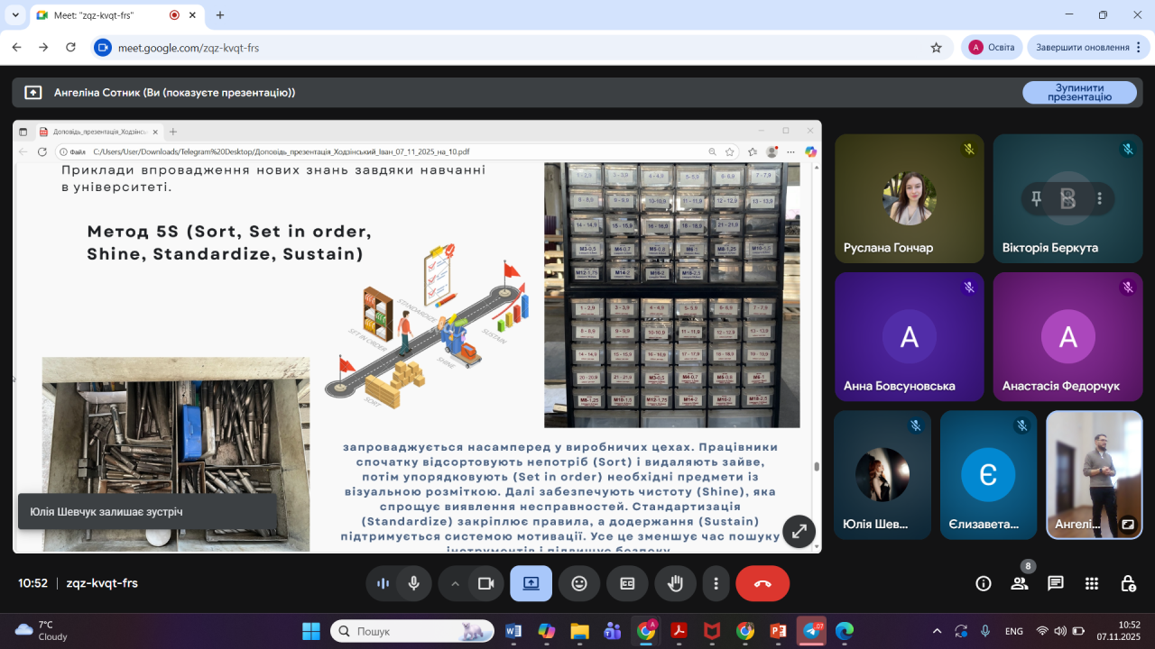Viewport: 1155px width, 649px height.
Task: Open the emoji reactions panel
Action: (579, 583)
